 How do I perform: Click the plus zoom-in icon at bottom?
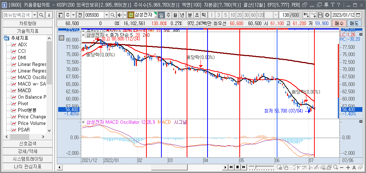click(x=348, y=167)
